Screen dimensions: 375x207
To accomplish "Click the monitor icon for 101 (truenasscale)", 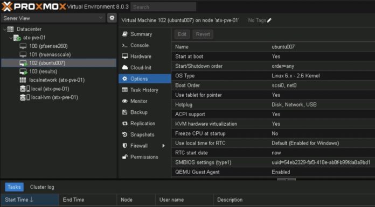I will coord(23,55).
